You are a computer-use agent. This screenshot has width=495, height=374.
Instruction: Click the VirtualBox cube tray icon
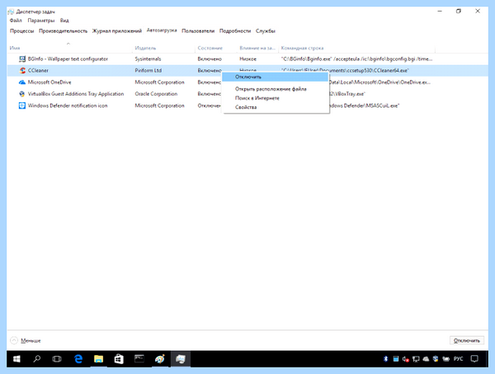[436, 359]
